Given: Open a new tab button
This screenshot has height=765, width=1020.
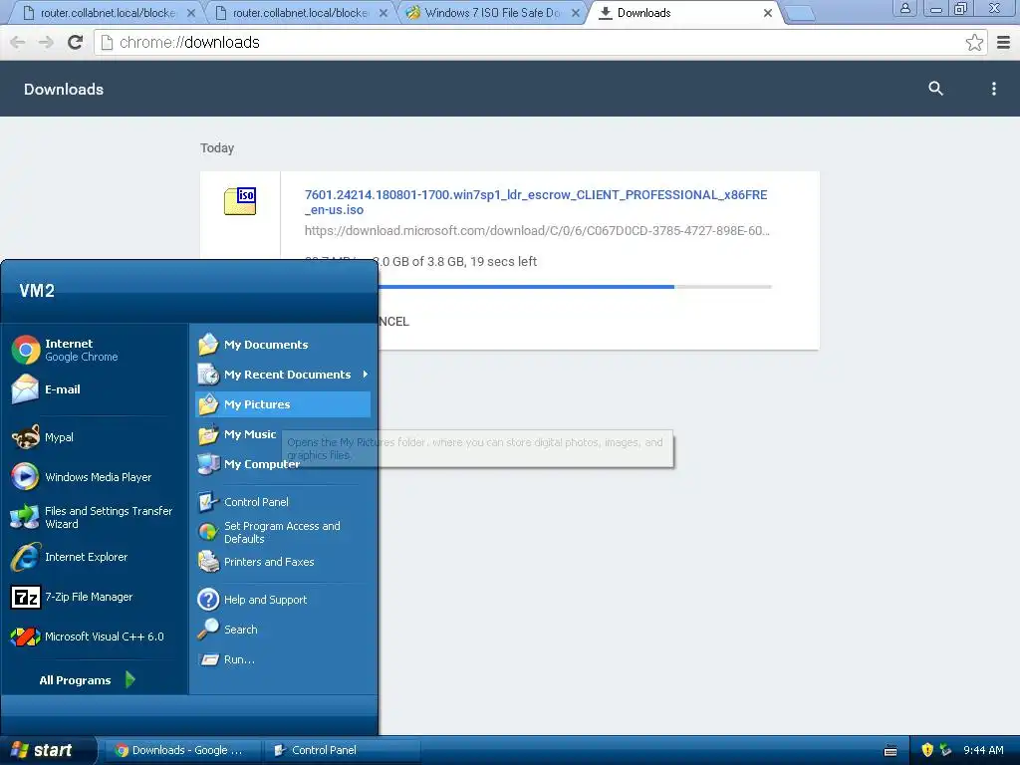Looking at the screenshot, I should pyautogui.click(x=800, y=13).
